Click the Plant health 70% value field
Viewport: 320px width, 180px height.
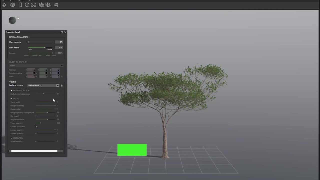point(59,47)
